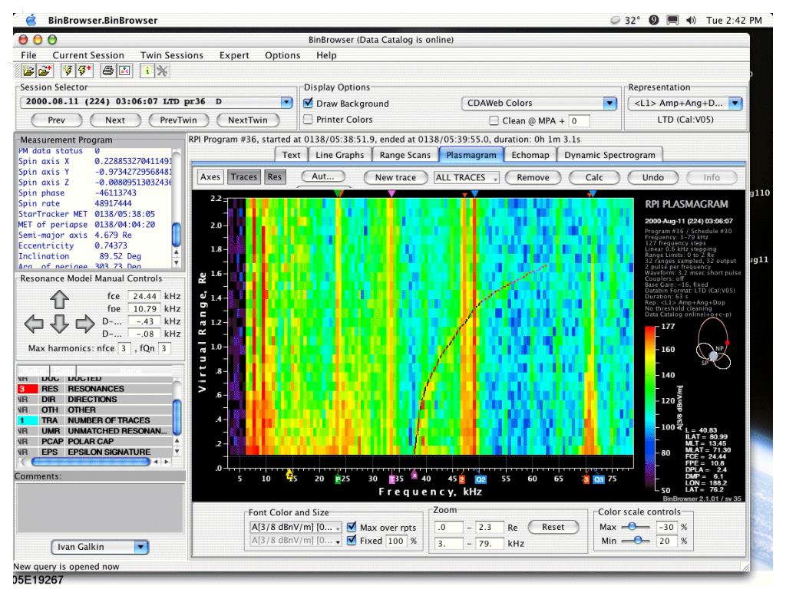Switch to the Range Scans tab
This screenshot has width=786, height=589.
click(x=405, y=155)
